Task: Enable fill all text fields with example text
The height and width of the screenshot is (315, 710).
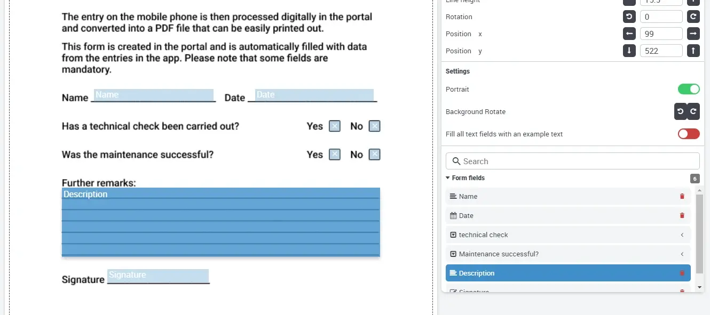Action: (689, 134)
